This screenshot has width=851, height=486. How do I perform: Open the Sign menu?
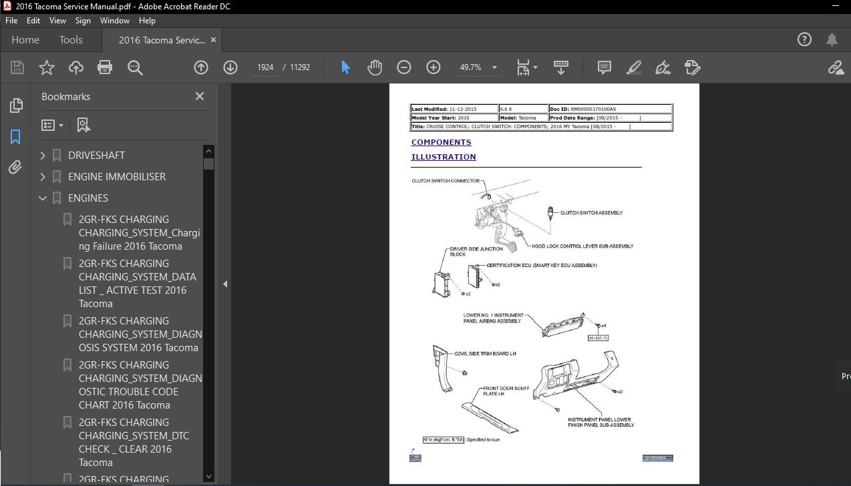pos(83,21)
